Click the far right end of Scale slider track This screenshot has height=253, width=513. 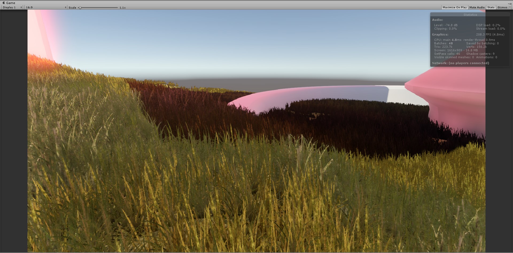117,8
